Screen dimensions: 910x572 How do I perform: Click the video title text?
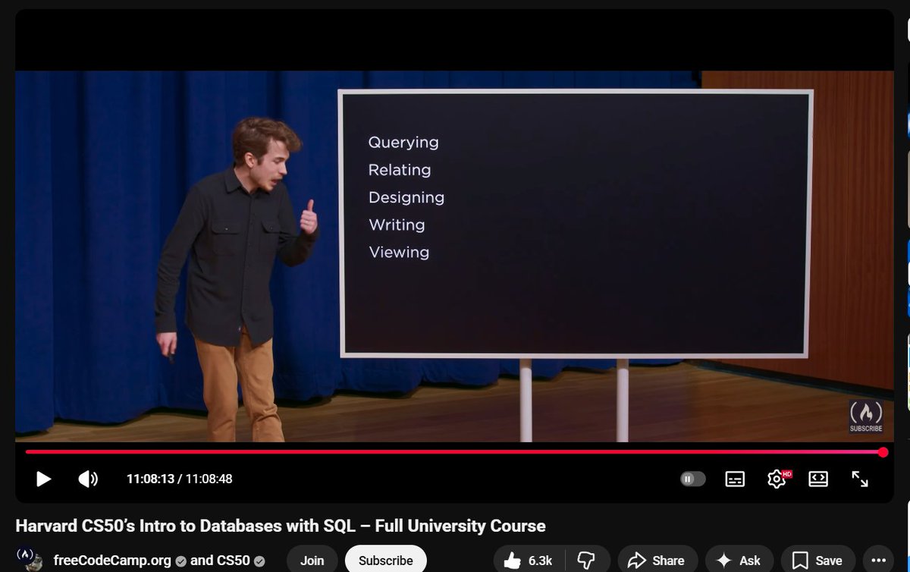pos(281,526)
